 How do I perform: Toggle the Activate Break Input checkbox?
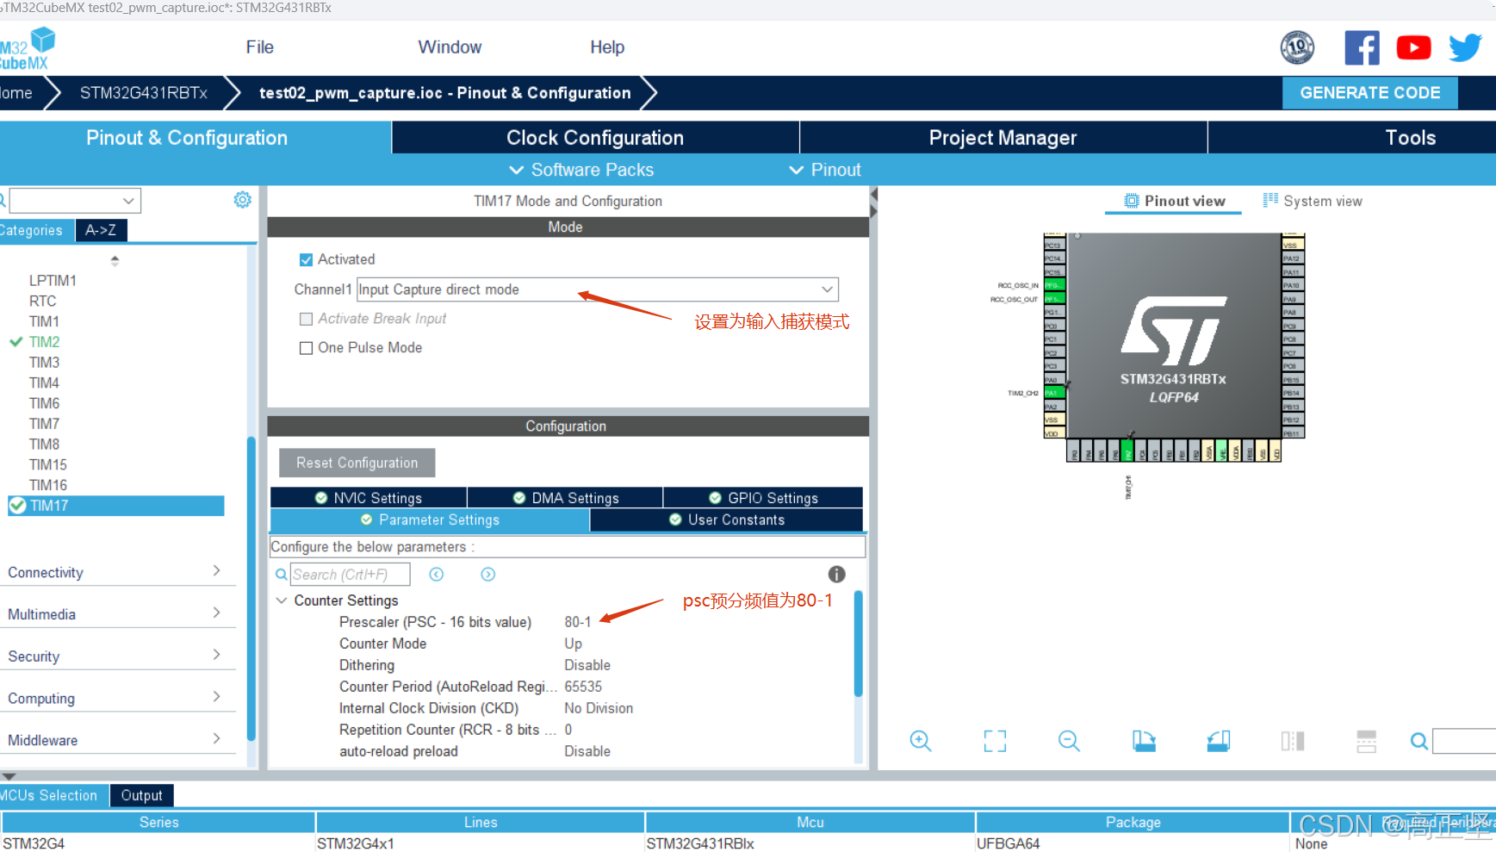306,319
